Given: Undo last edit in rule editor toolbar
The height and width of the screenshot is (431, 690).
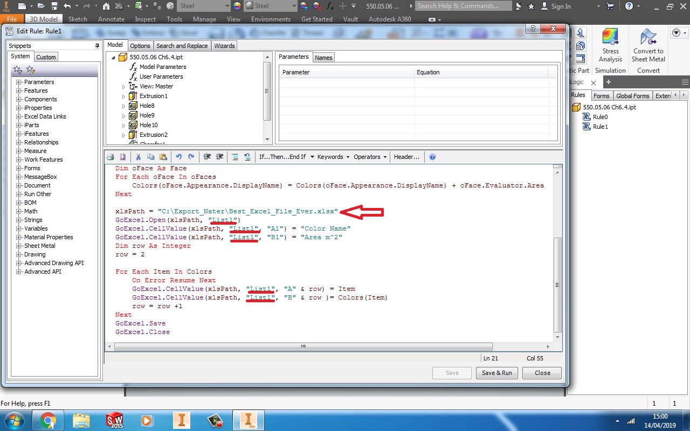Looking at the screenshot, I should pyautogui.click(x=179, y=157).
